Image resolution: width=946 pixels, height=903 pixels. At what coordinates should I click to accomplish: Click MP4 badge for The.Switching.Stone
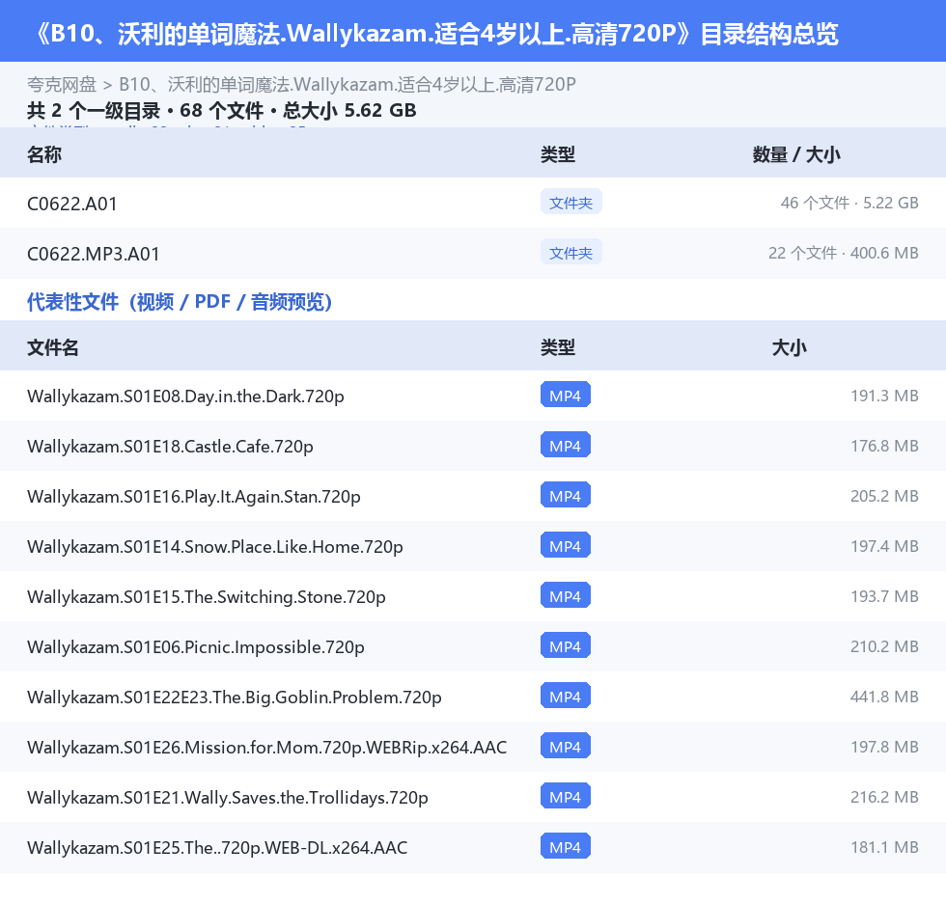tap(566, 595)
